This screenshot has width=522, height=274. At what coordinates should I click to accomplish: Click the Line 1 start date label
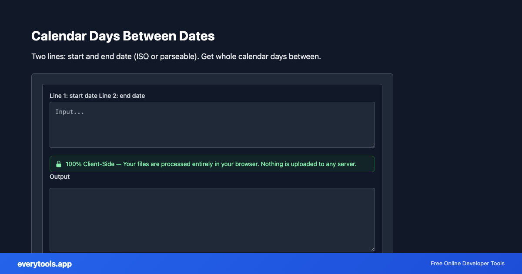tap(97, 96)
